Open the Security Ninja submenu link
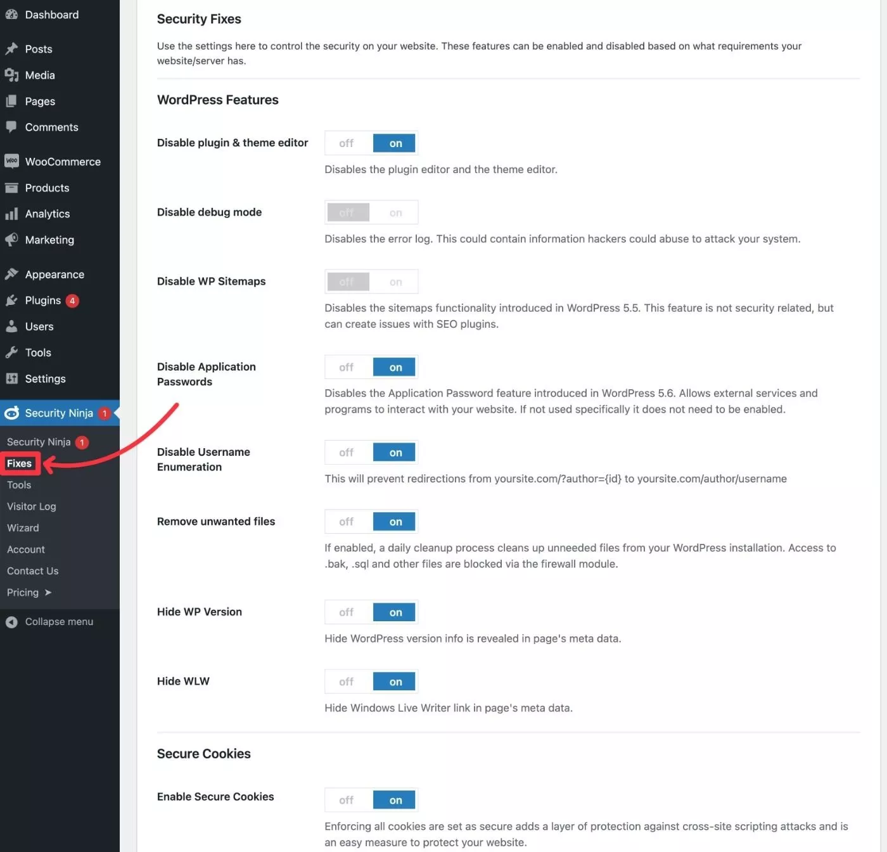The image size is (887, 852). 39,442
